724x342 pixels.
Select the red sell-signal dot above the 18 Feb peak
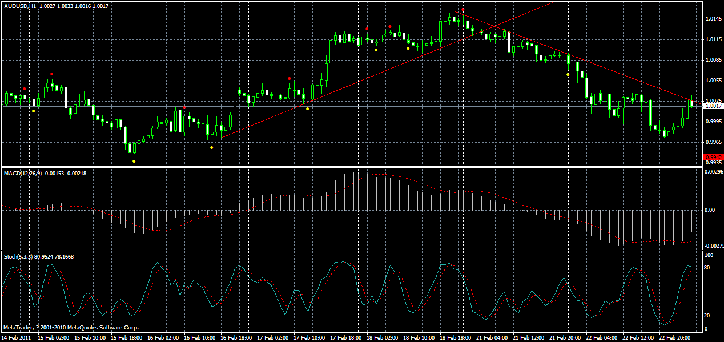pyautogui.click(x=390, y=26)
